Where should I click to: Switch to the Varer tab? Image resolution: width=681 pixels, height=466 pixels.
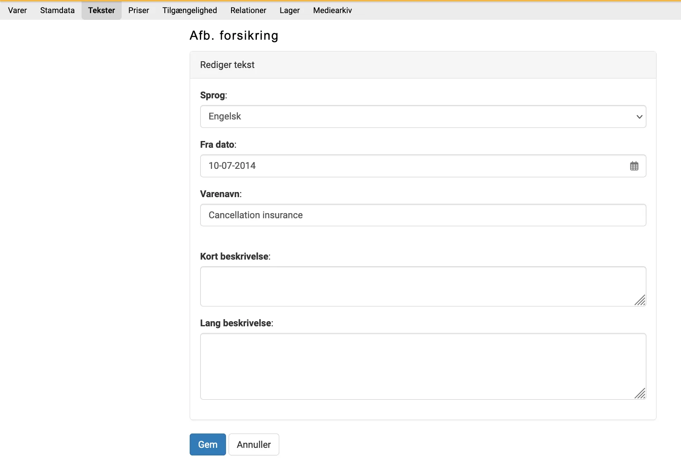(17, 10)
